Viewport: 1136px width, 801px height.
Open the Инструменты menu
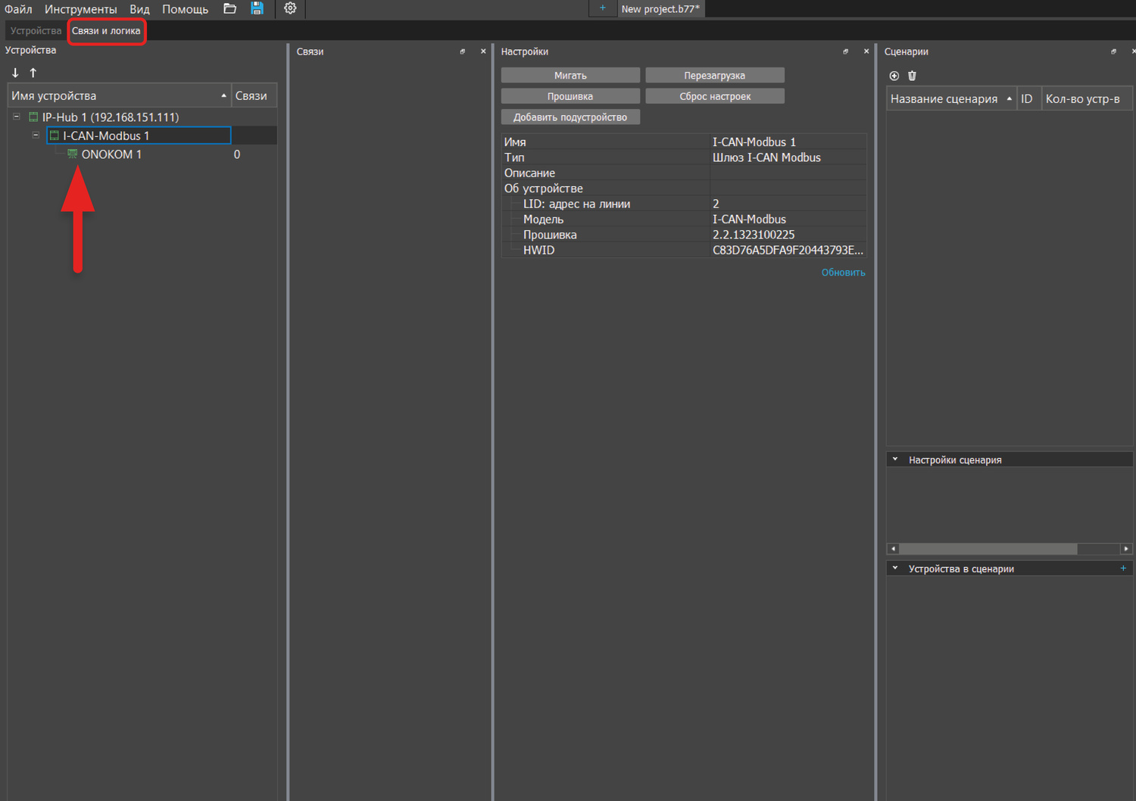80,9
